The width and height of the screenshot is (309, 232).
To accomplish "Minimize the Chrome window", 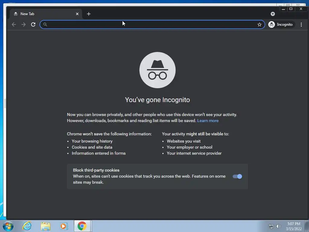I will tap(283, 9).
